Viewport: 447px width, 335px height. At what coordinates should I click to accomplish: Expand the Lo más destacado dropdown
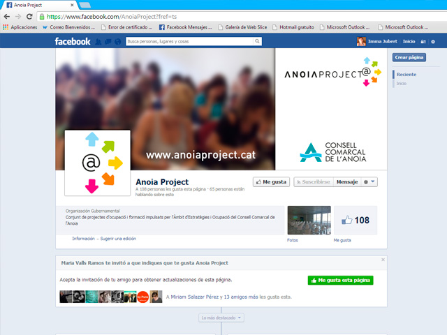tap(221, 318)
